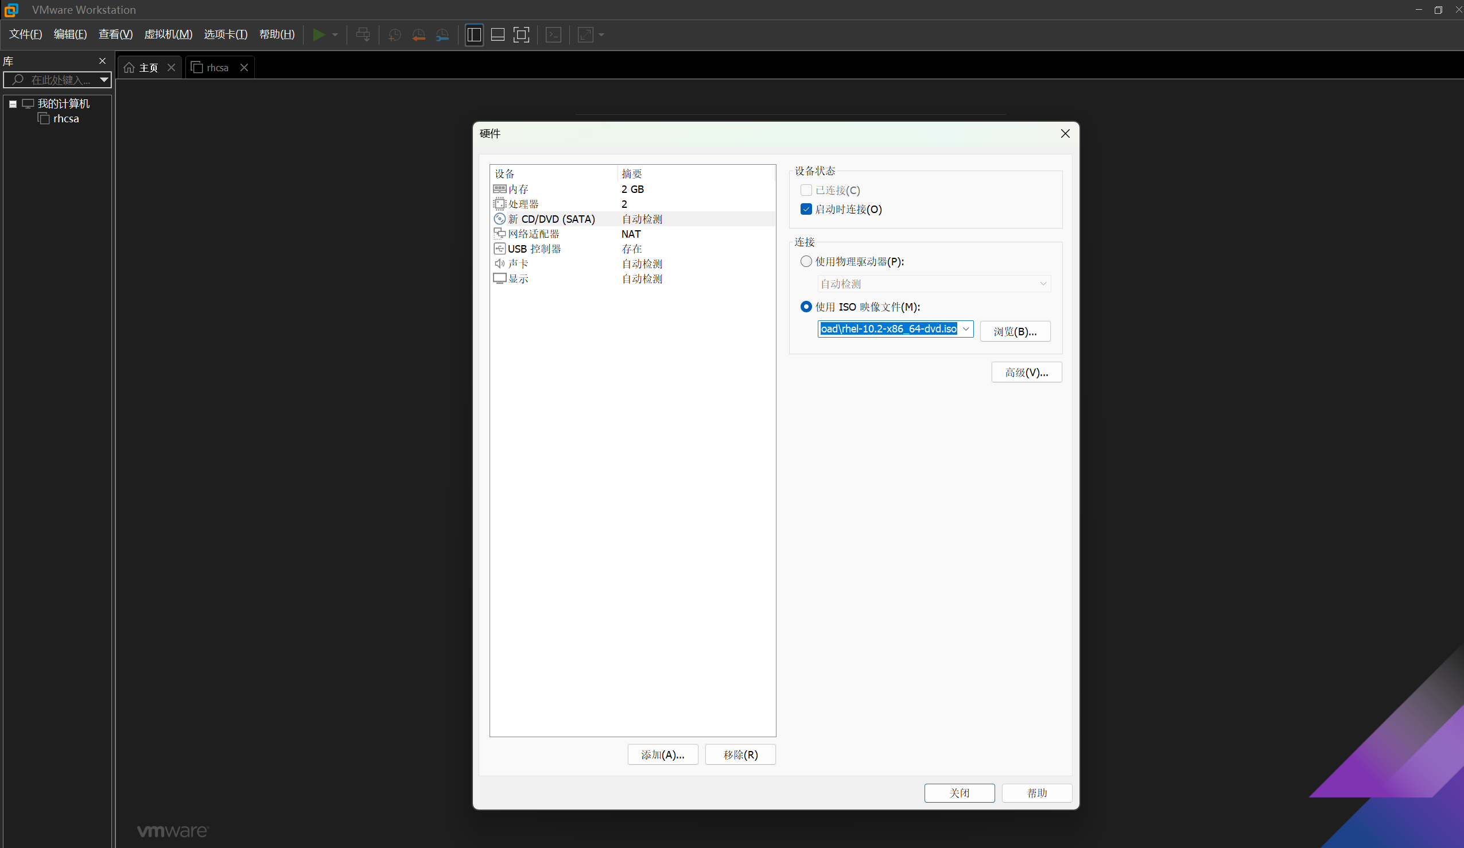Open the snapshot manager wrench-clock icon
The image size is (1464, 848).
[442, 35]
